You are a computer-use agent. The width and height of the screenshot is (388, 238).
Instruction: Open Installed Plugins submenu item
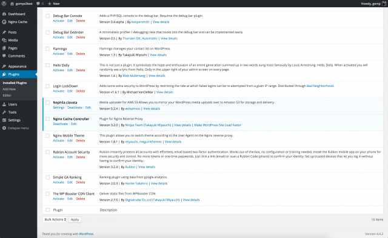(15, 83)
